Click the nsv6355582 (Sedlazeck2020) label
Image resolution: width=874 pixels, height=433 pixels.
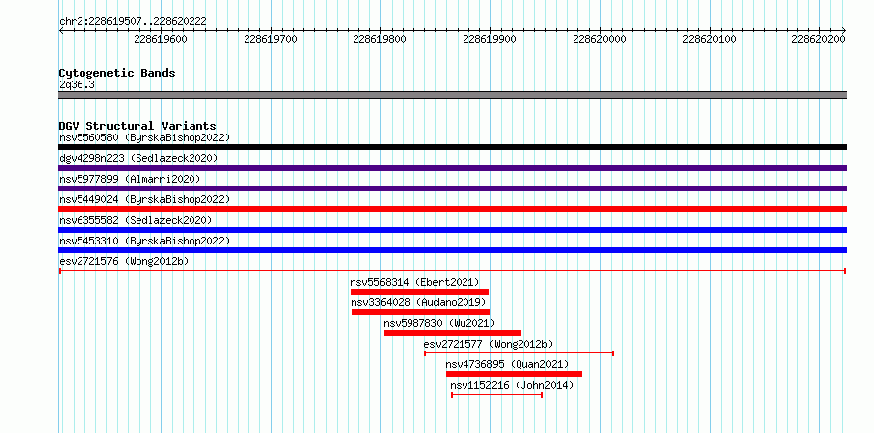[136, 220]
